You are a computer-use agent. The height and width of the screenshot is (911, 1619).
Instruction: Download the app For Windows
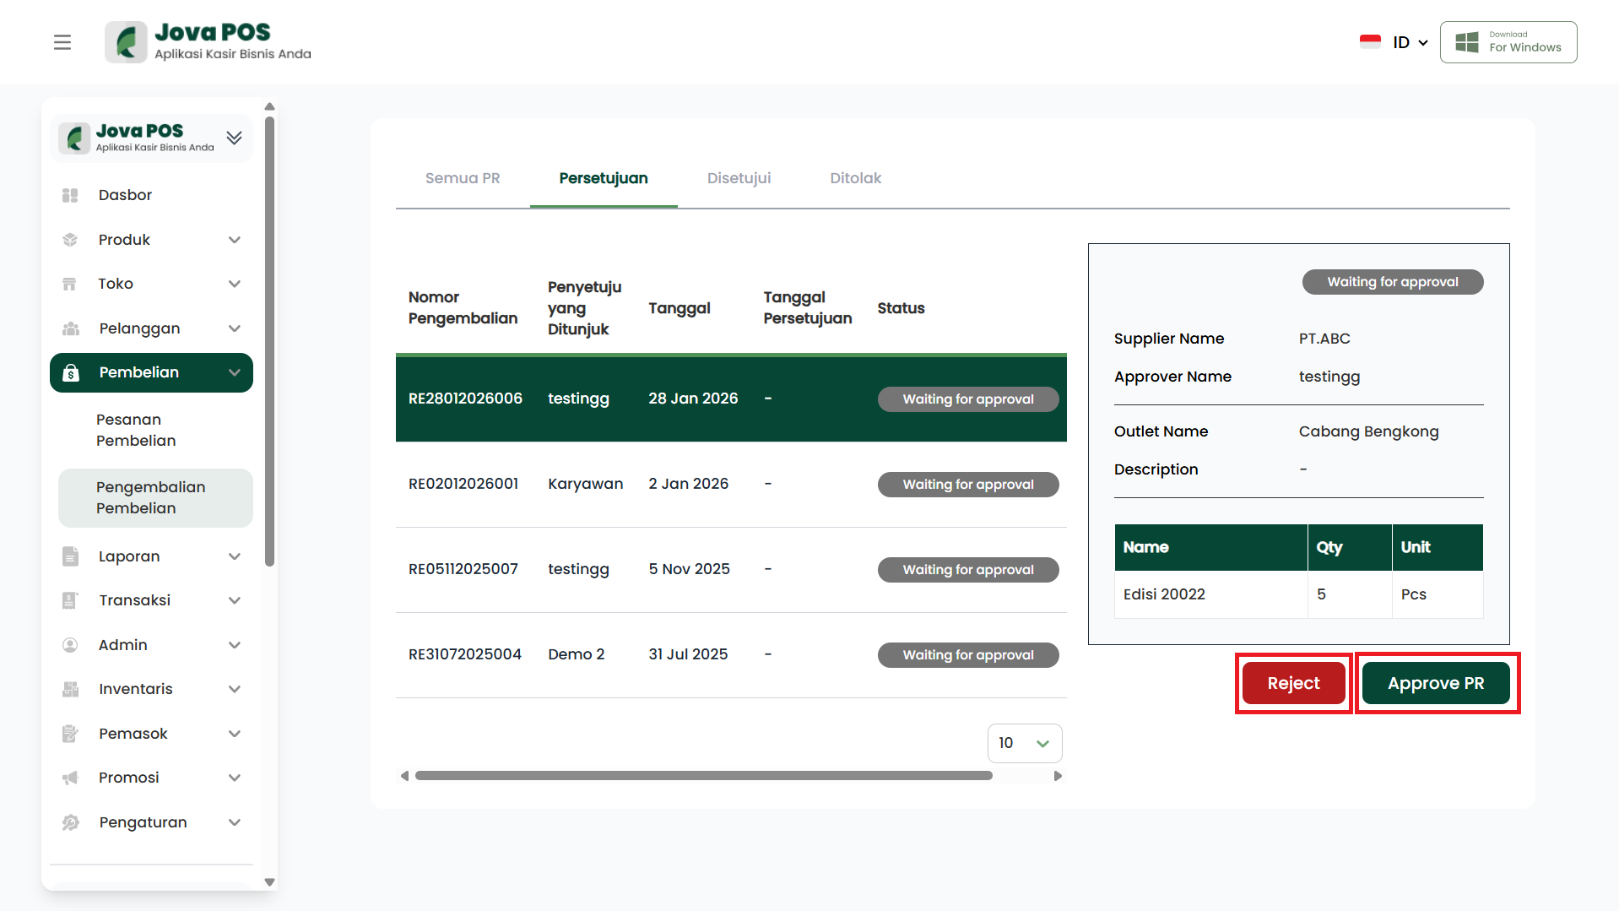pyautogui.click(x=1508, y=42)
